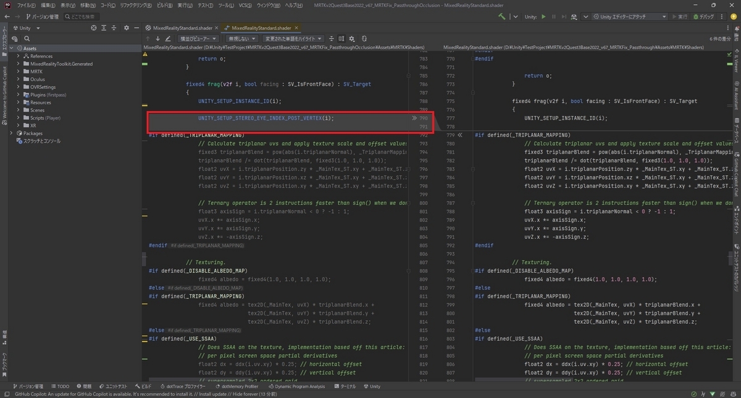Open the リファクタリング menu

(x=136, y=5)
